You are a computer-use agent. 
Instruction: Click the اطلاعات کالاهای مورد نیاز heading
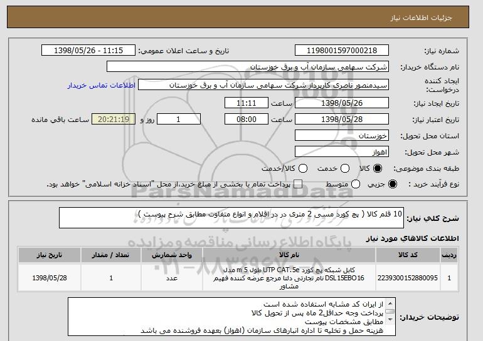click(413, 238)
